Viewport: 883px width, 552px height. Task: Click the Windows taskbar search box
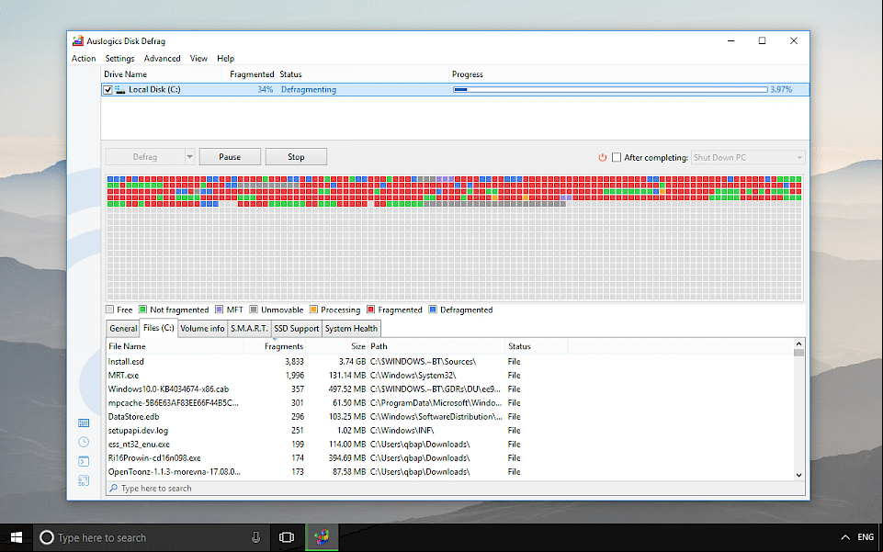(x=153, y=537)
